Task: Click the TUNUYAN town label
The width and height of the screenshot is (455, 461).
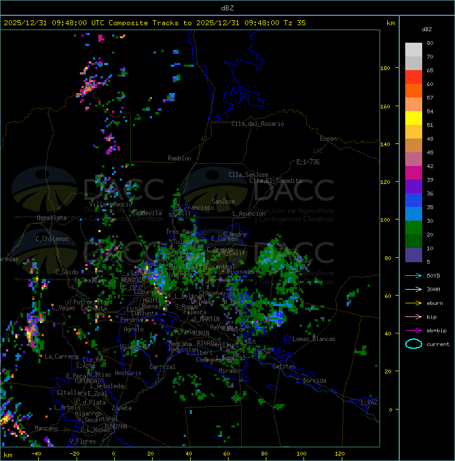Action: click(116, 426)
